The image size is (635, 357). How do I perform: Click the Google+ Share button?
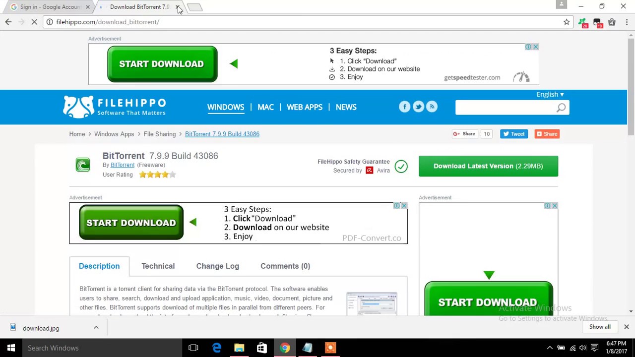pos(464,134)
